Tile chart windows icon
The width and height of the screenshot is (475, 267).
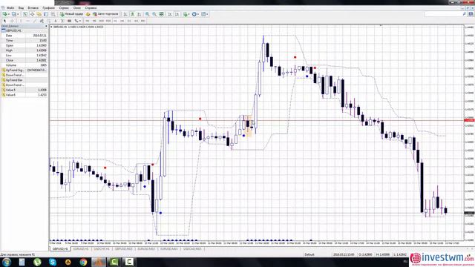pos(162,14)
